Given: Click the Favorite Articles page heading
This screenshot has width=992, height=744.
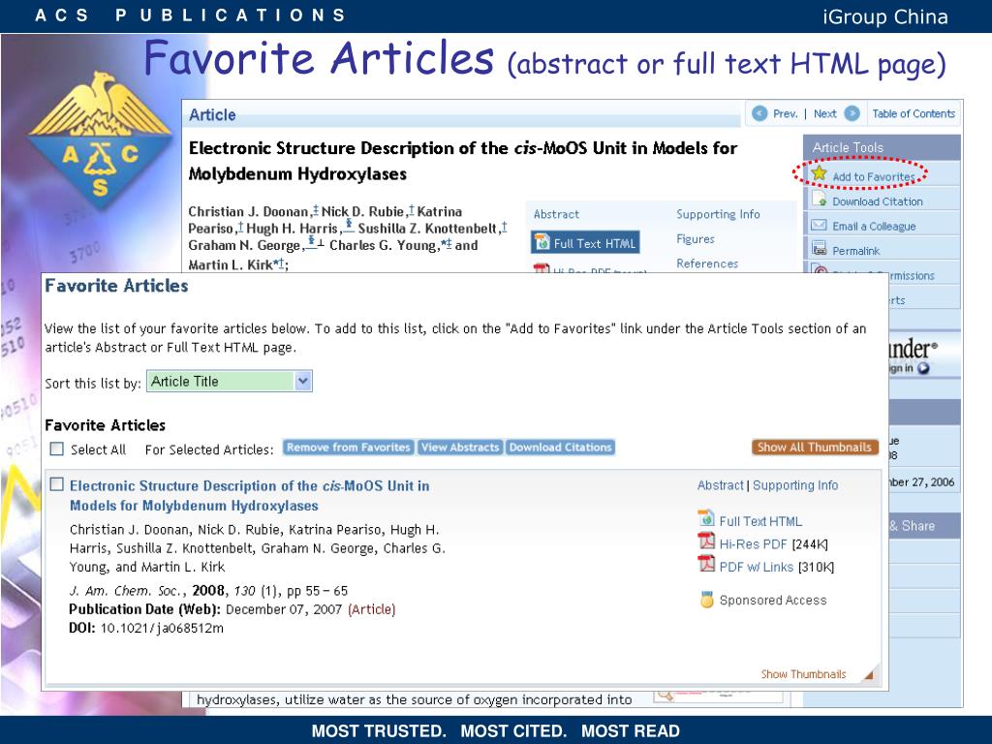Looking at the screenshot, I should click(116, 286).
